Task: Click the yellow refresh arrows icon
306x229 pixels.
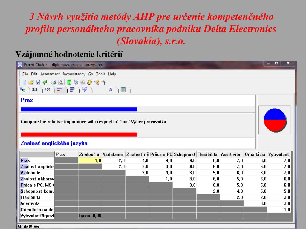Action: pos(90,82)
